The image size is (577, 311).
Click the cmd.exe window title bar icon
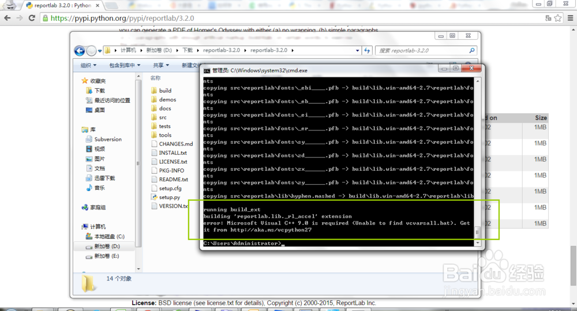coord(207,70)
